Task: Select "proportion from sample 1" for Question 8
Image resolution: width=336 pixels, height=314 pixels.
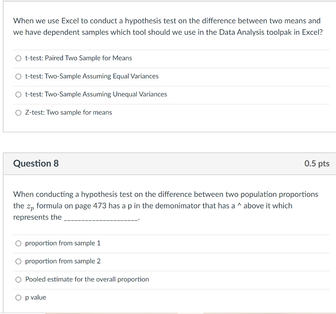Action: point(18,243)
